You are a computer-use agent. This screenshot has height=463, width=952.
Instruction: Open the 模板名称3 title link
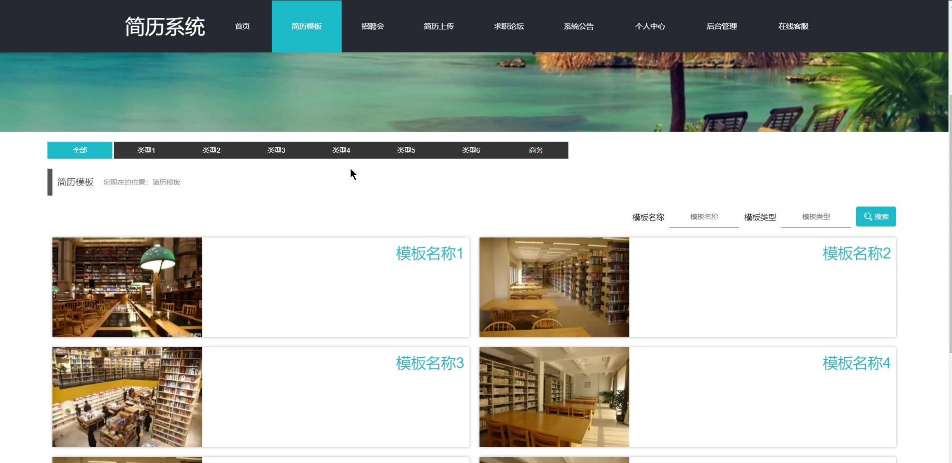pos(430,363)
